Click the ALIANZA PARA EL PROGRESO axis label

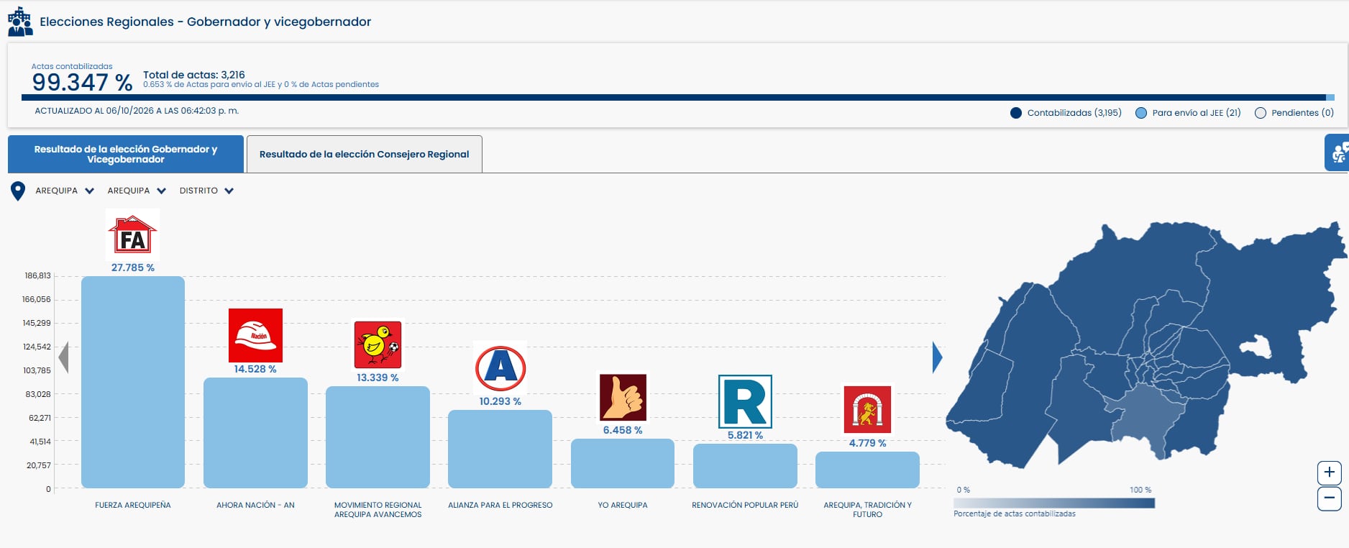point(500,505)
